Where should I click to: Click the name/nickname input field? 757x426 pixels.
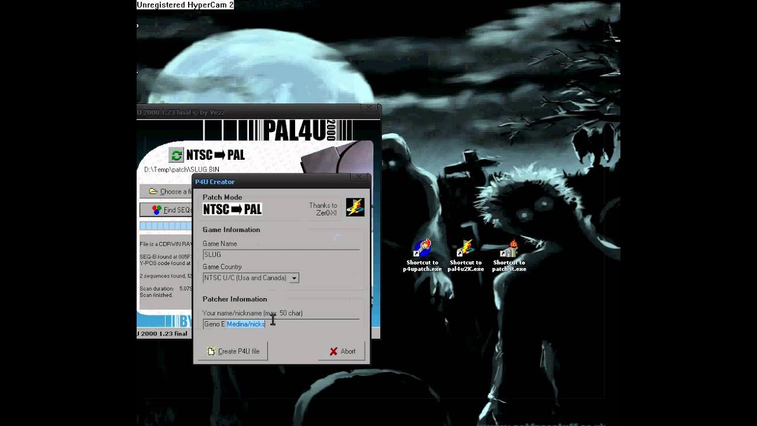point(281,324)
